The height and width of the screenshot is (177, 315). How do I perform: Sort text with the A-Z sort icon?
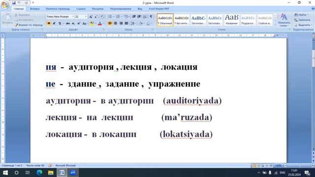(x=145, y=17)
